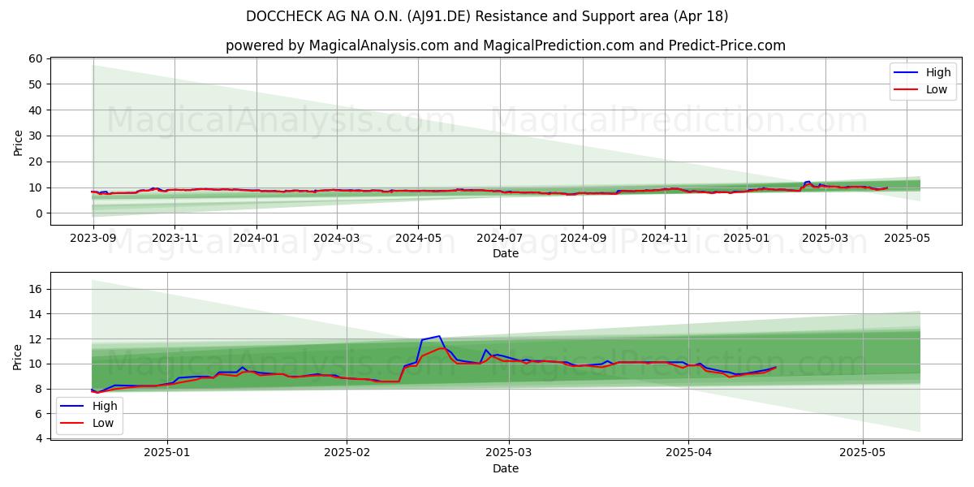Select the 'High' legend entry in the lower chart

tap(88, 407)
